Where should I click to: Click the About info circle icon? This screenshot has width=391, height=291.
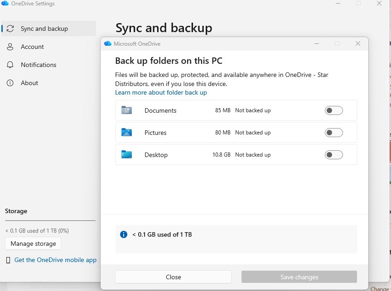coord(10,83)
